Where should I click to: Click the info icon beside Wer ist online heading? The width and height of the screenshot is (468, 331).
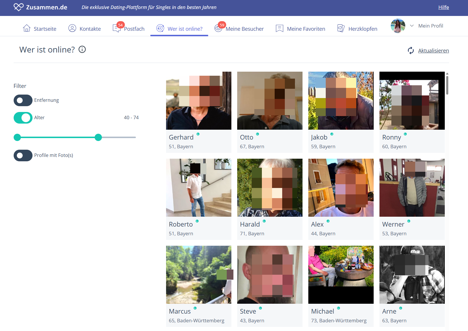click(x=82, y=50)
